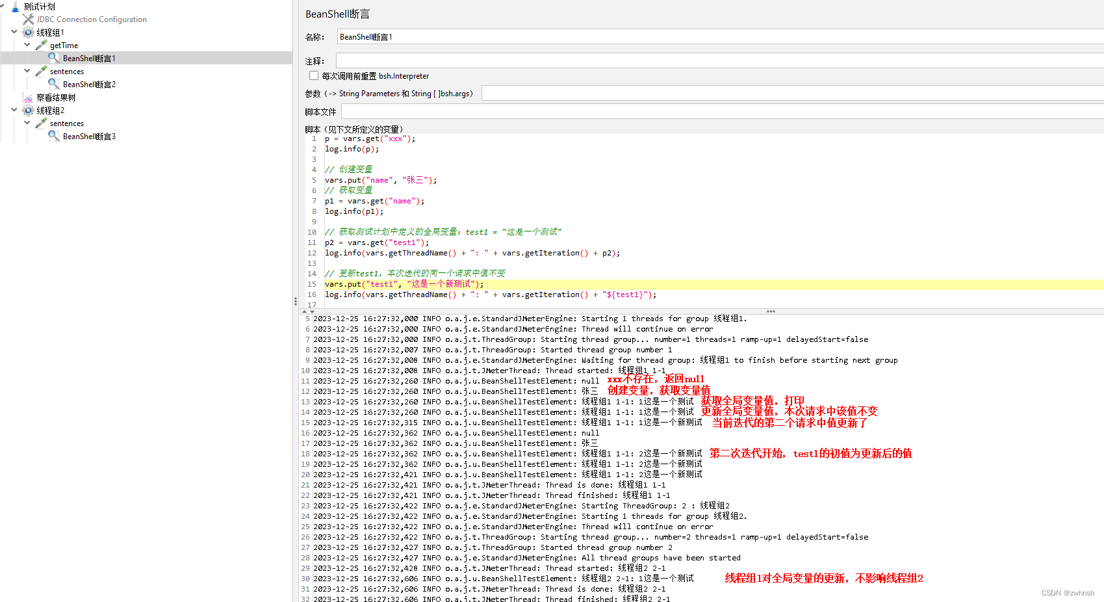Select the 线程组2 tree item
Image resolution: width=1104 pixels, height=602 pixels.
(x=50, y=111)
